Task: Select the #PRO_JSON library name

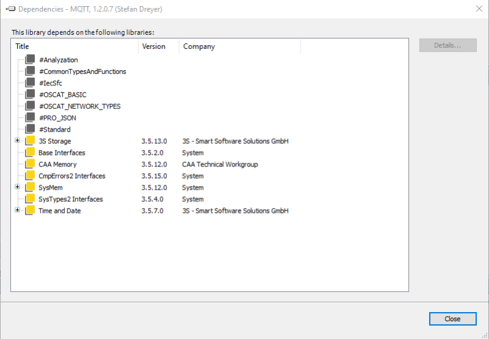Action: (x=57, y=117)
